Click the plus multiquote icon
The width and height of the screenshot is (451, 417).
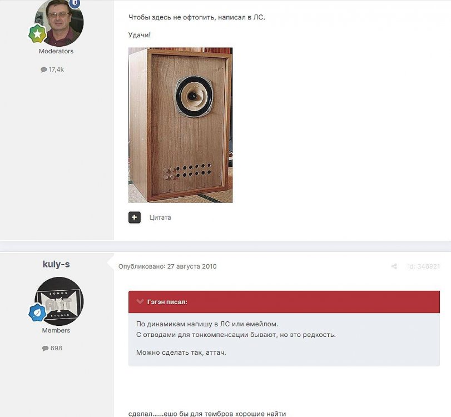pyautogui.click(x=135, y=217)
